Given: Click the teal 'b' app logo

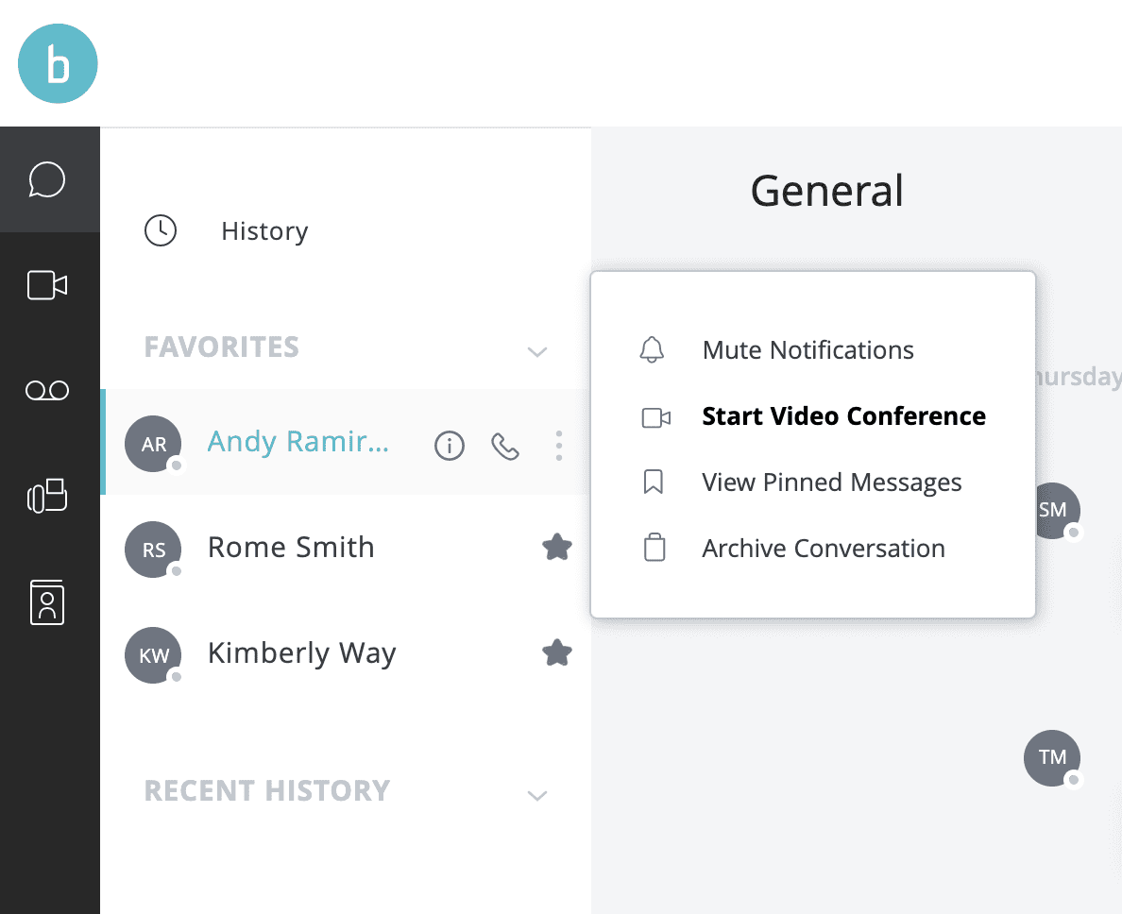Looking at the screenshot, I should (58, 63).
